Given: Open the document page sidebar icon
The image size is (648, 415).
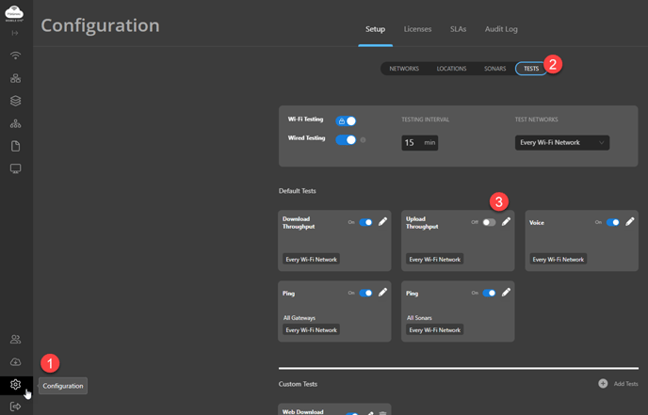Looking at the screenshot, I should (x=15, y=146).
